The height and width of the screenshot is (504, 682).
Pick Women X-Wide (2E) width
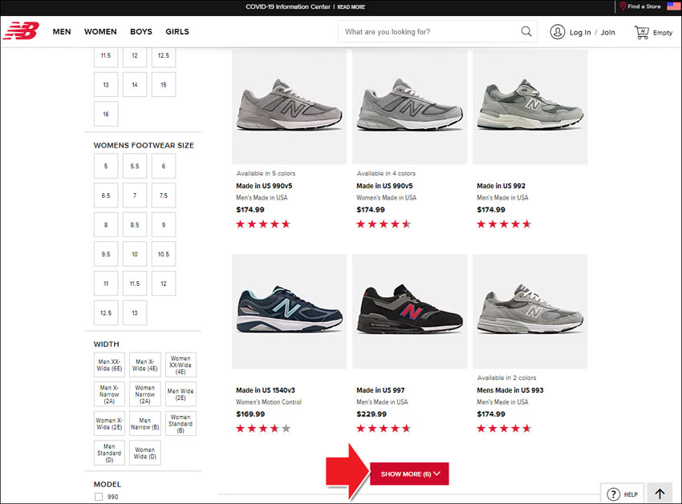click(x=109, y=423)
